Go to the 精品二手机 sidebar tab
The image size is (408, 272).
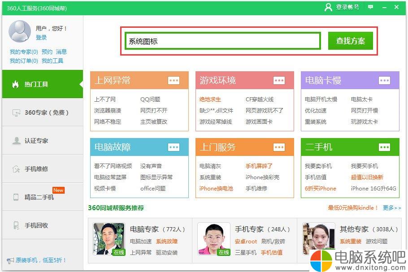[43, 197]
